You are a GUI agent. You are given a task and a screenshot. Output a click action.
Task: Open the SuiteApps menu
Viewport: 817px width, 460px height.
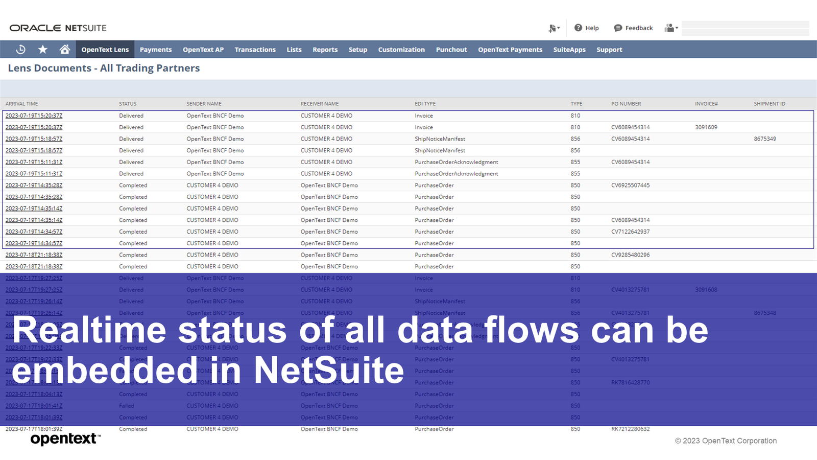coord(569,50)
